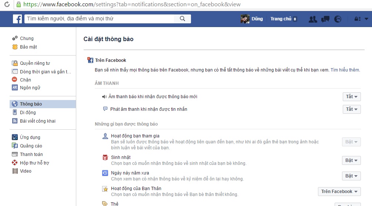The width and height of the screenshot is (372, 206).
Task: Click the Facebook search input field
Action: pos(99,19)
